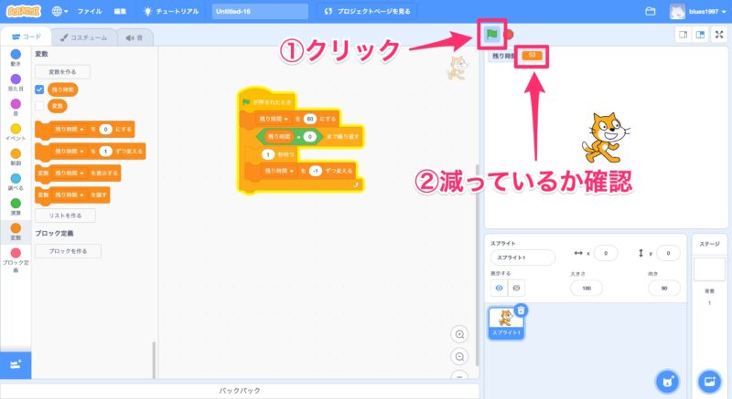Image resolution: width=732 pixels, height=399 pixels.
Task: Click the 変数を作る button
Action: click(62, 71)
